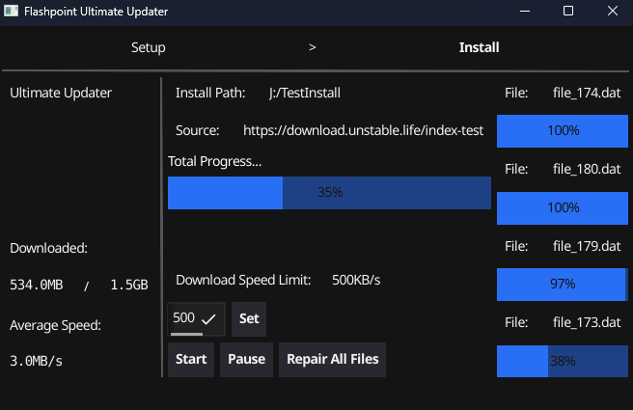Click the arrow separator between Setup and Install

click(312, 47)
